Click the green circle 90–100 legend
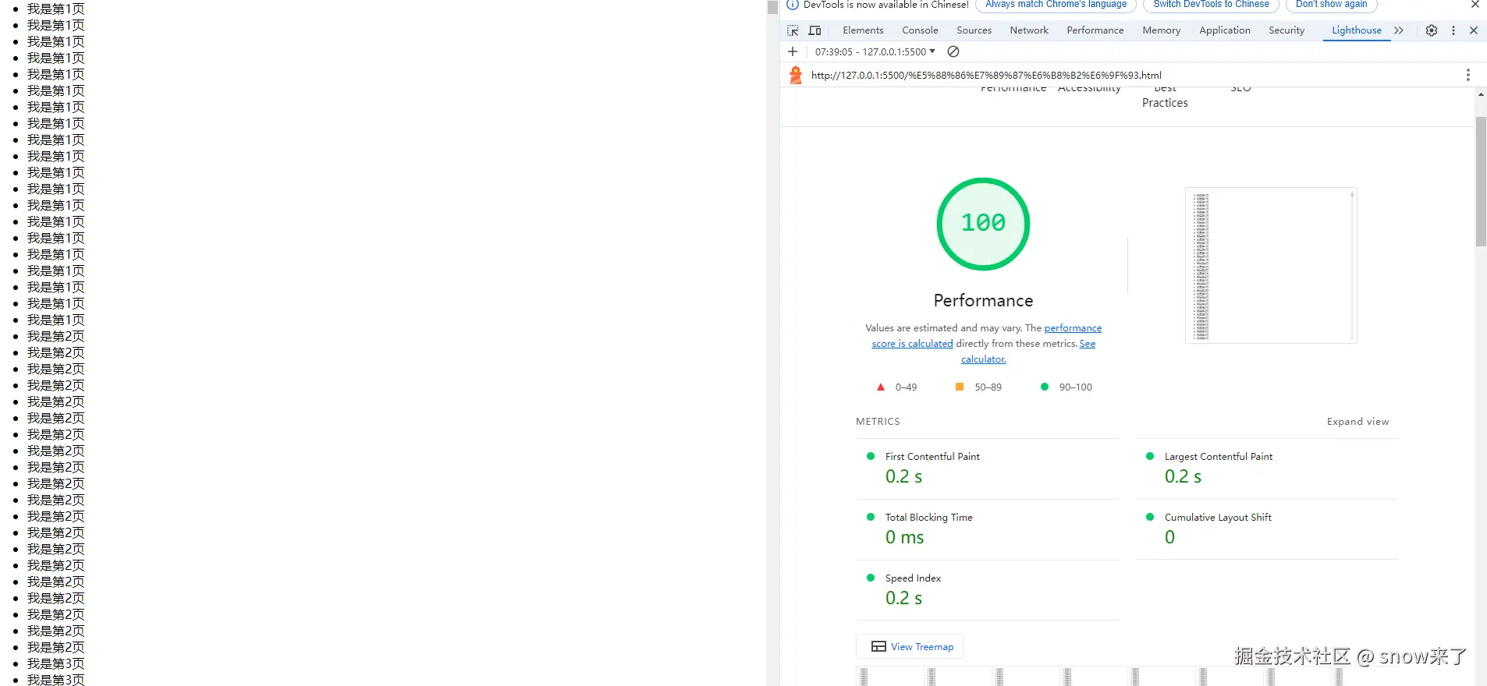This screenshot has height=686, width=1487. click(x=1066, y=387)
